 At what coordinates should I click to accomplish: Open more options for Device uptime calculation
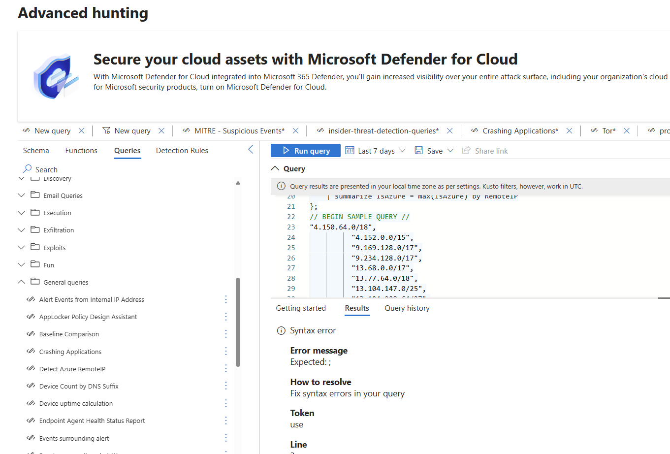tap(226, 403)
